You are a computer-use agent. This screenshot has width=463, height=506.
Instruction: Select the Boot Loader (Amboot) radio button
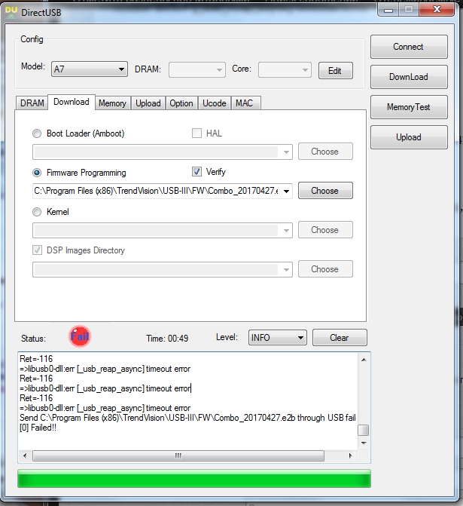pos(37,133)
